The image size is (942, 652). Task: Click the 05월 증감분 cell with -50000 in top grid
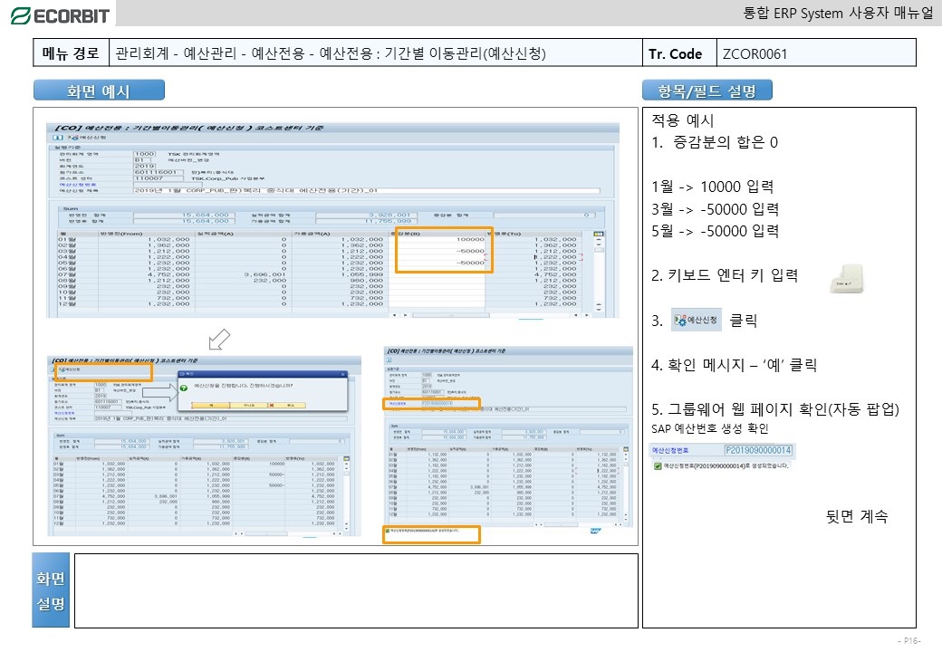click(437, 263)
